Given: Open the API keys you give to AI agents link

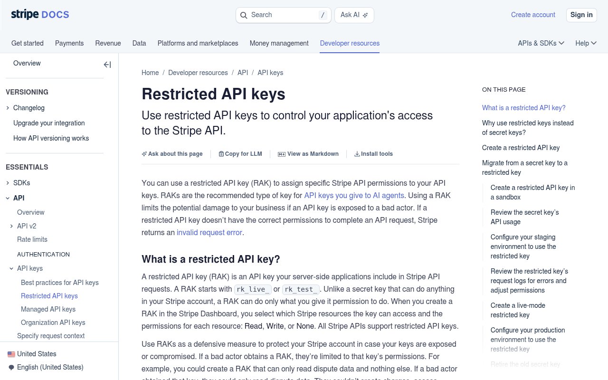Looking at the screenshot, I should (x=354, y=195).
